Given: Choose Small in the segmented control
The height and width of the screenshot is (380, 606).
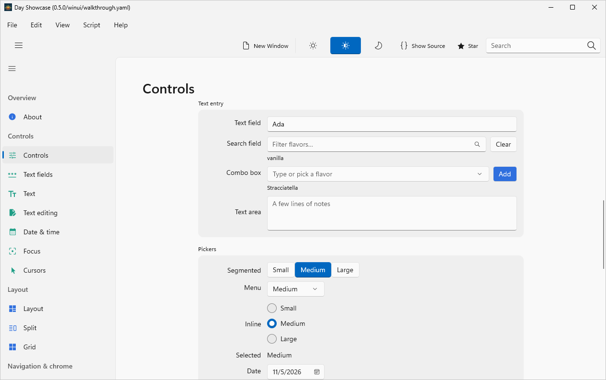Looking at the screenshot, I should (x=281, y=270).
